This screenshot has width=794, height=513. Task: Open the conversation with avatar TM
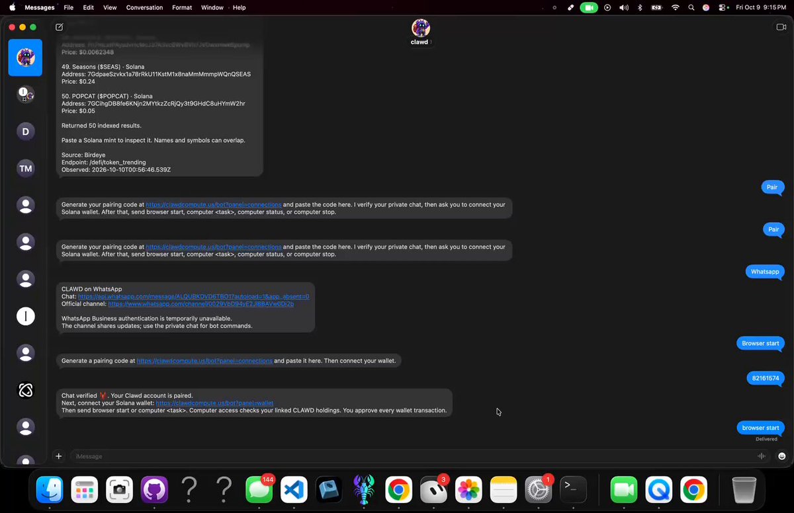pos(25,169)
